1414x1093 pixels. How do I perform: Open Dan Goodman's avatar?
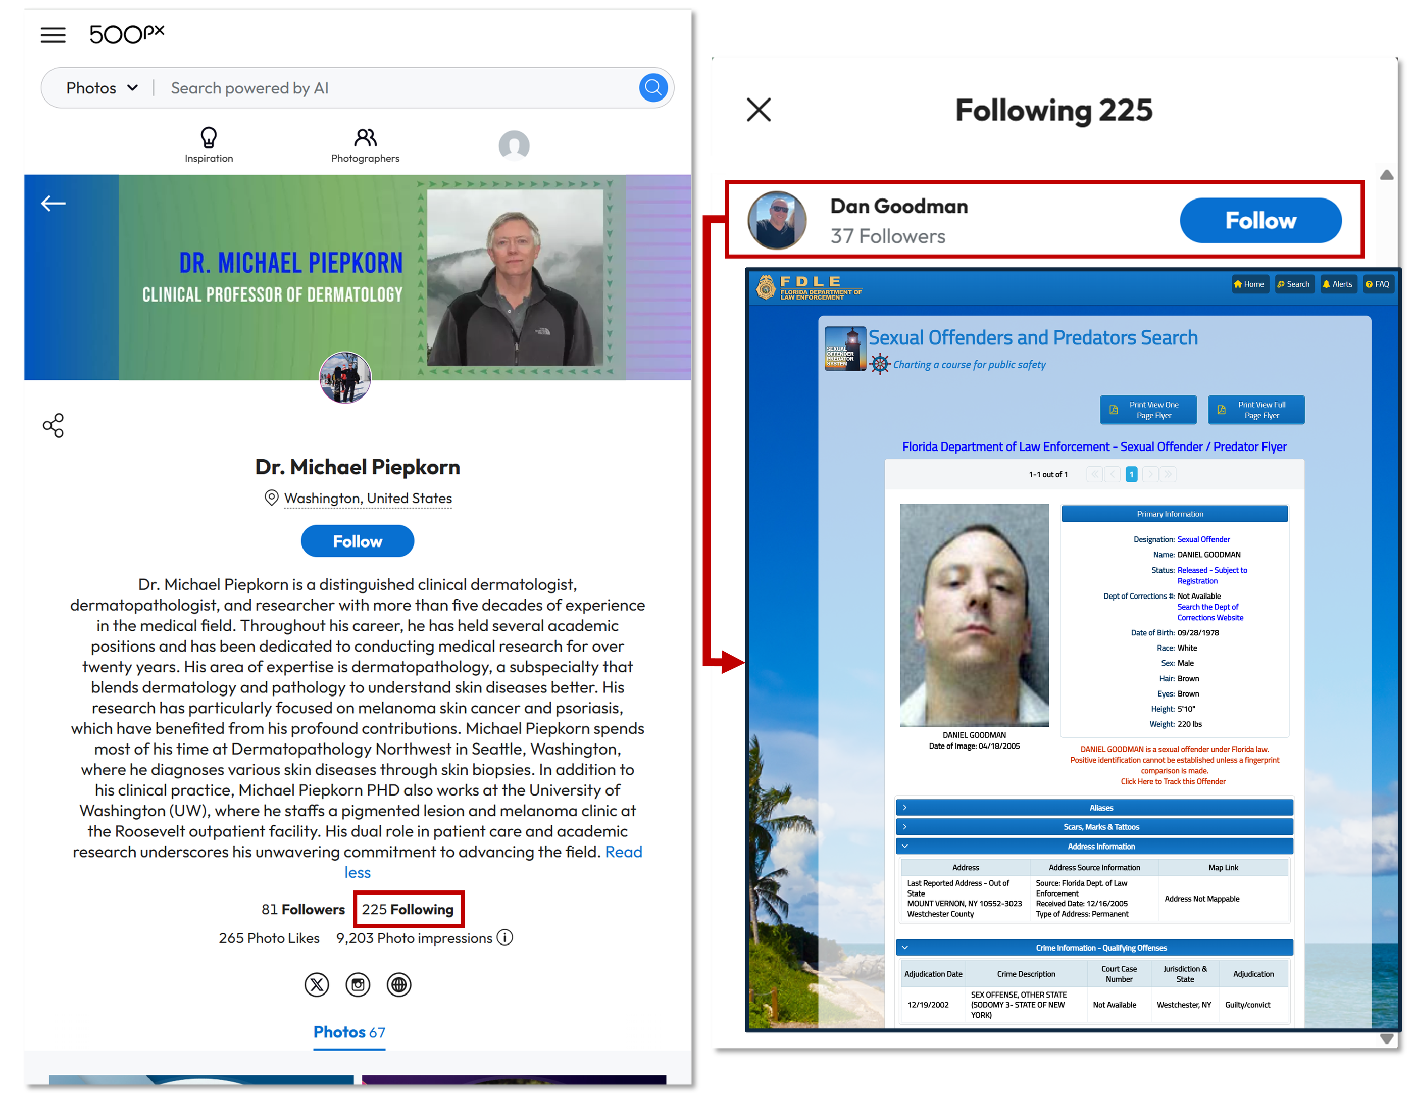(777, 220)
